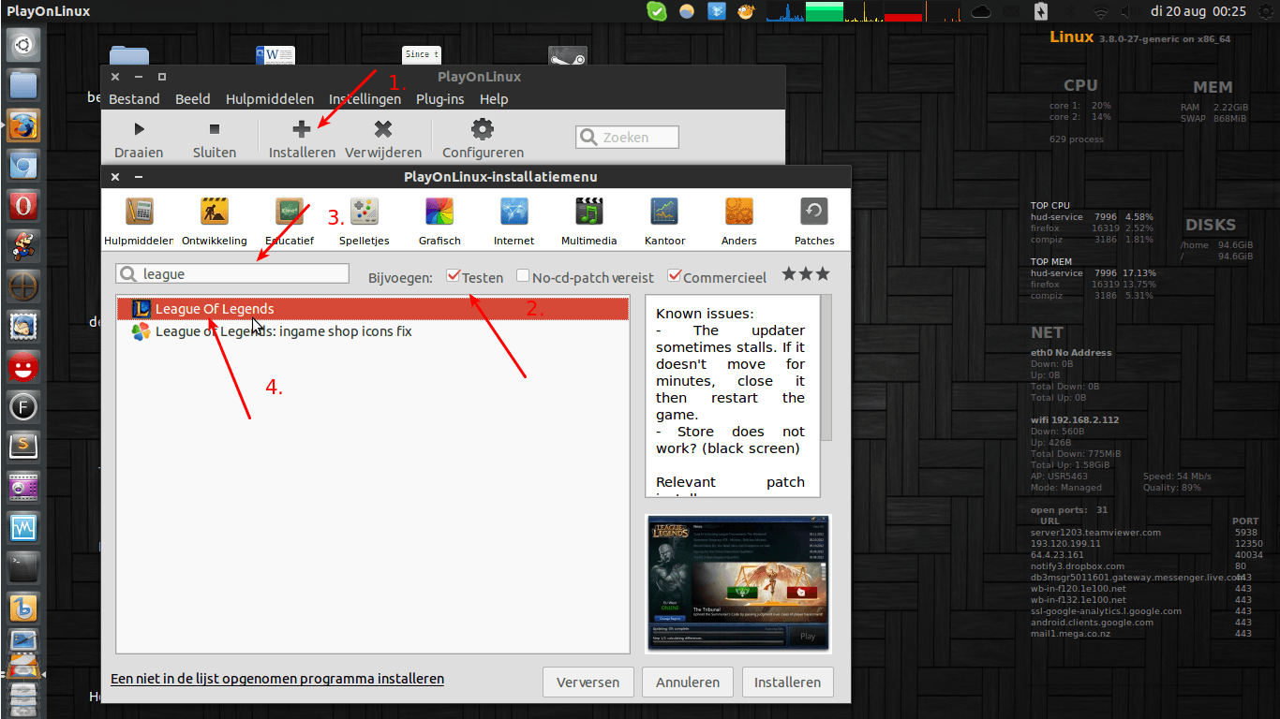The image size is (1280, 719).
Task: Select the Ontwikkeling category icon
Action: (x=215, y=212)
